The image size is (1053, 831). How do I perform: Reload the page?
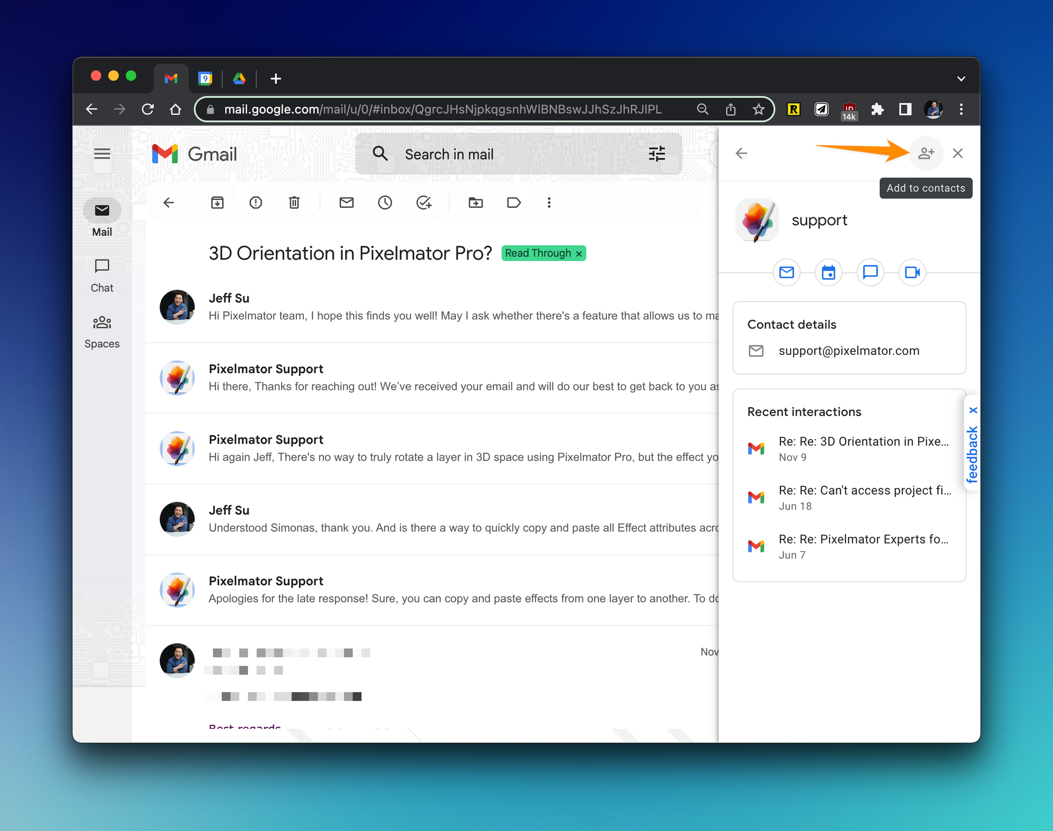tap(147, 109)
